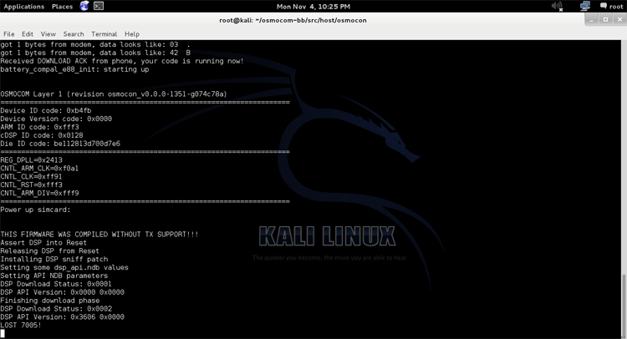Open the terminal View menu
Viewport: 627px width, 339px height.
click(x=48, y=34)
